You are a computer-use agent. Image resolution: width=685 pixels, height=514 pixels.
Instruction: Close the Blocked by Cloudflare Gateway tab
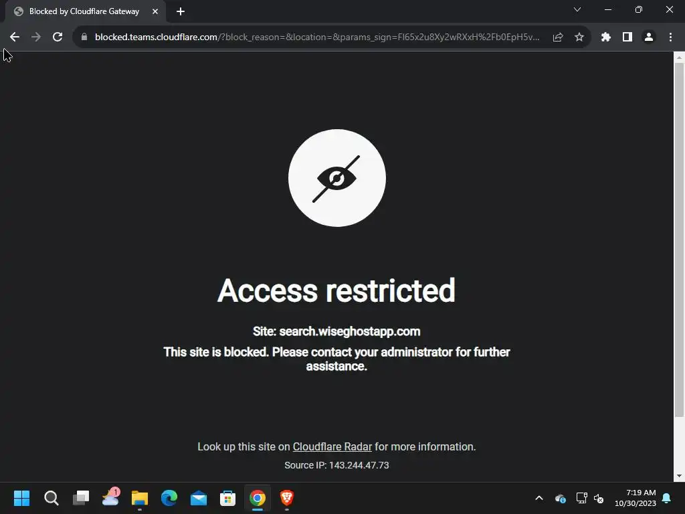pyautogui.click(x=155, y=11)
